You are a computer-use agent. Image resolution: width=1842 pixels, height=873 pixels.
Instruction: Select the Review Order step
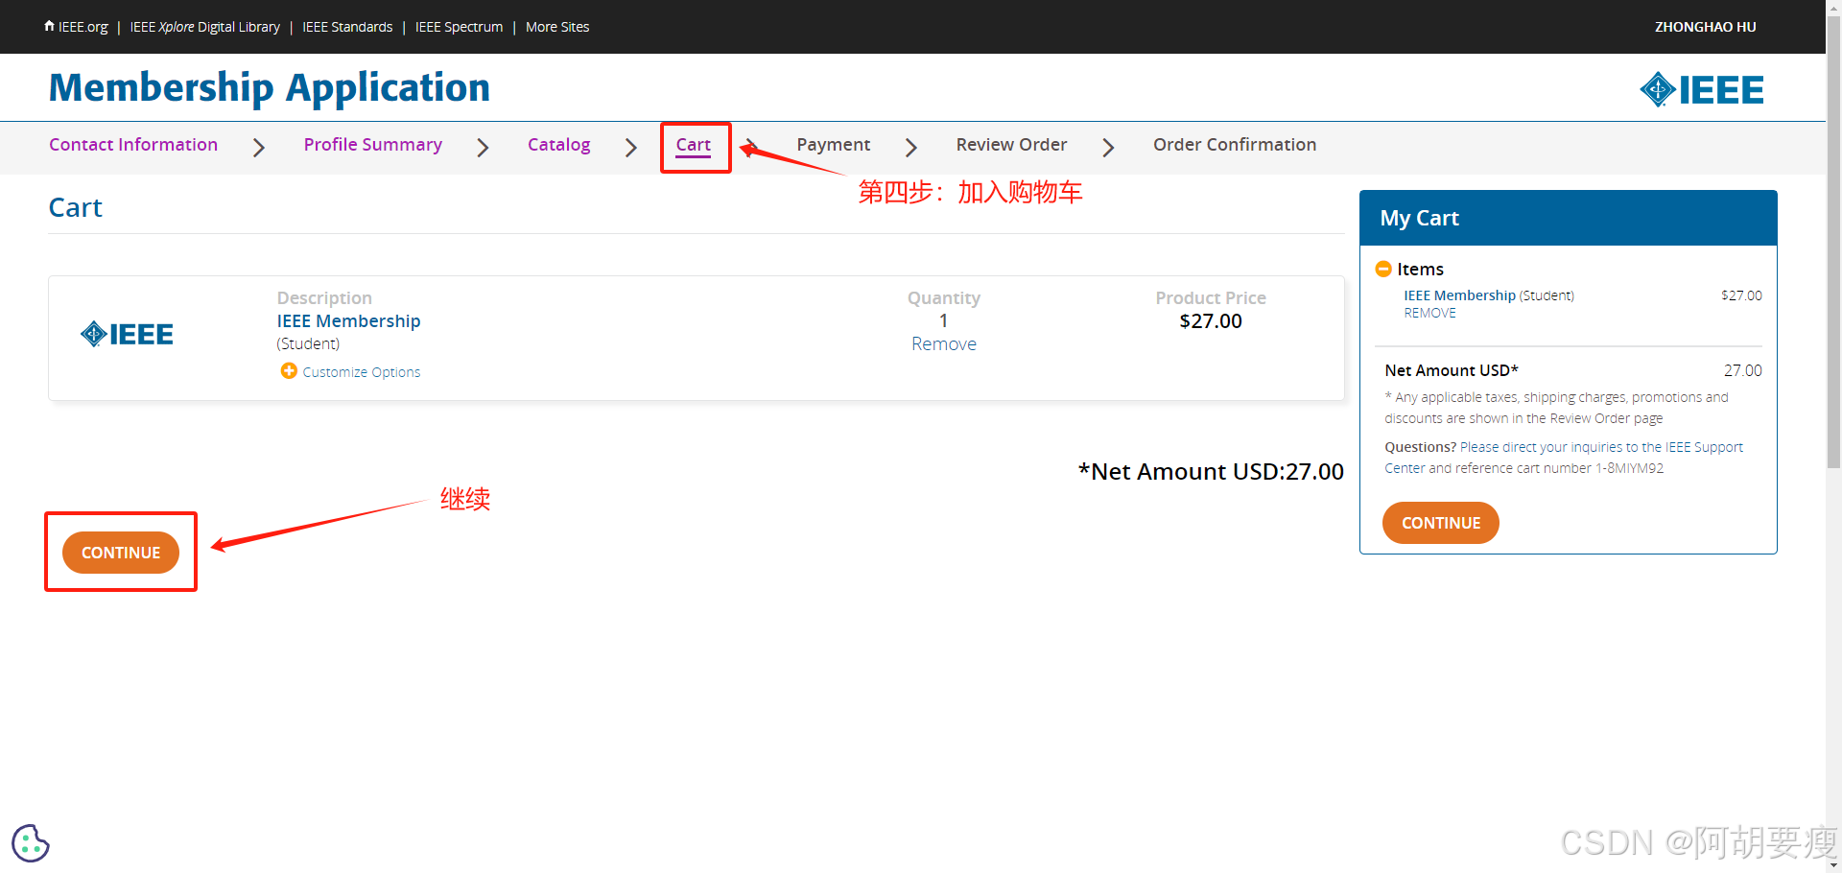1011,144
